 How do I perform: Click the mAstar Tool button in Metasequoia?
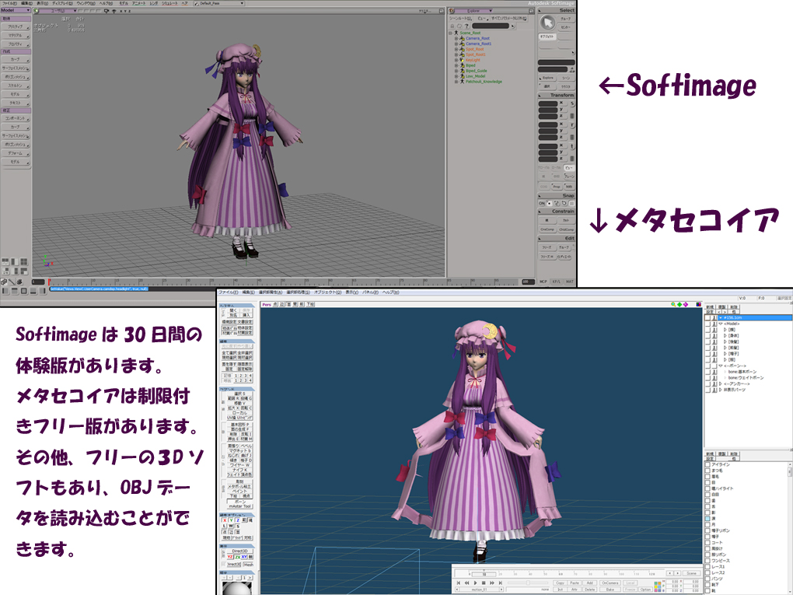(x=239, y=506)
